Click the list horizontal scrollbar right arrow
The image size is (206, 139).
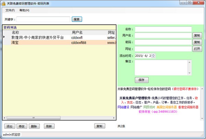[114, 118]
